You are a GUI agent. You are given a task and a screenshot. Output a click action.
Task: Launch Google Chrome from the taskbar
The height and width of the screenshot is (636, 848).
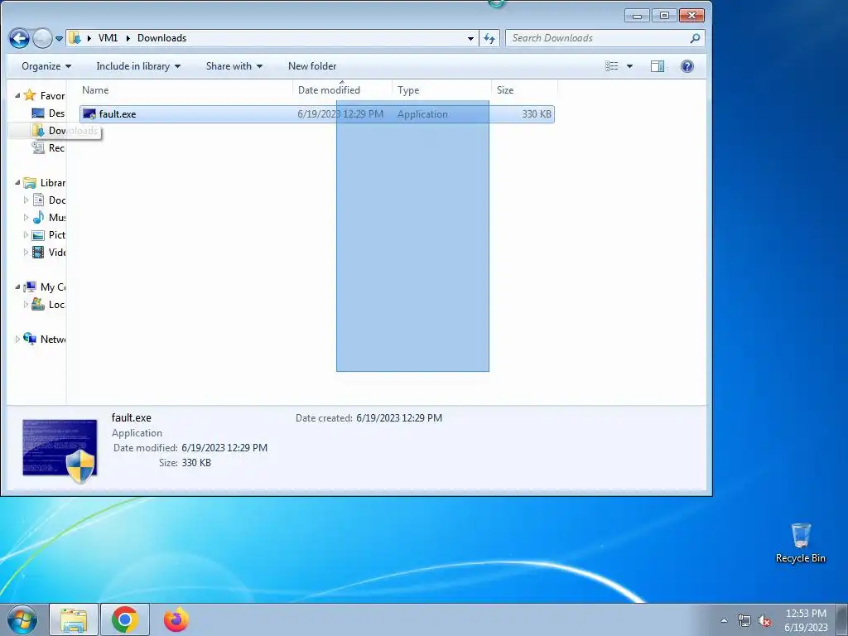(x=125, y=619)
